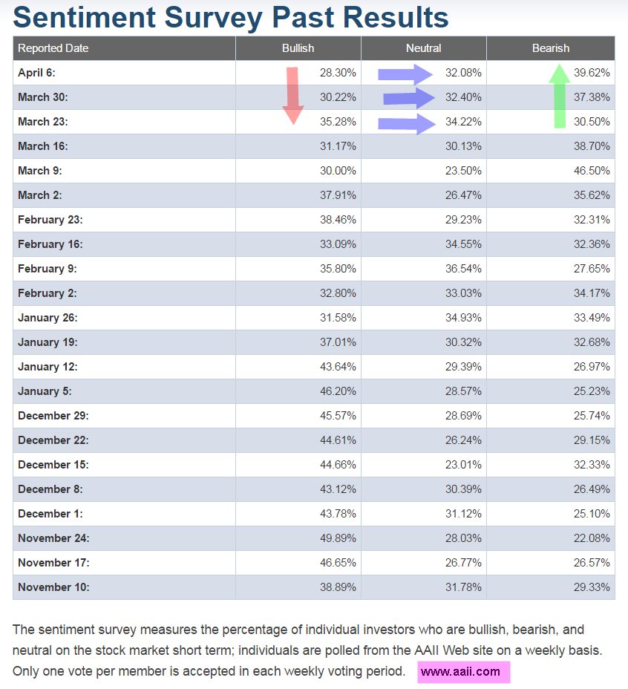The width and height of the screenshot is (628, 689).
Task: Select the March 9 date row label
Action: [40, 171]
